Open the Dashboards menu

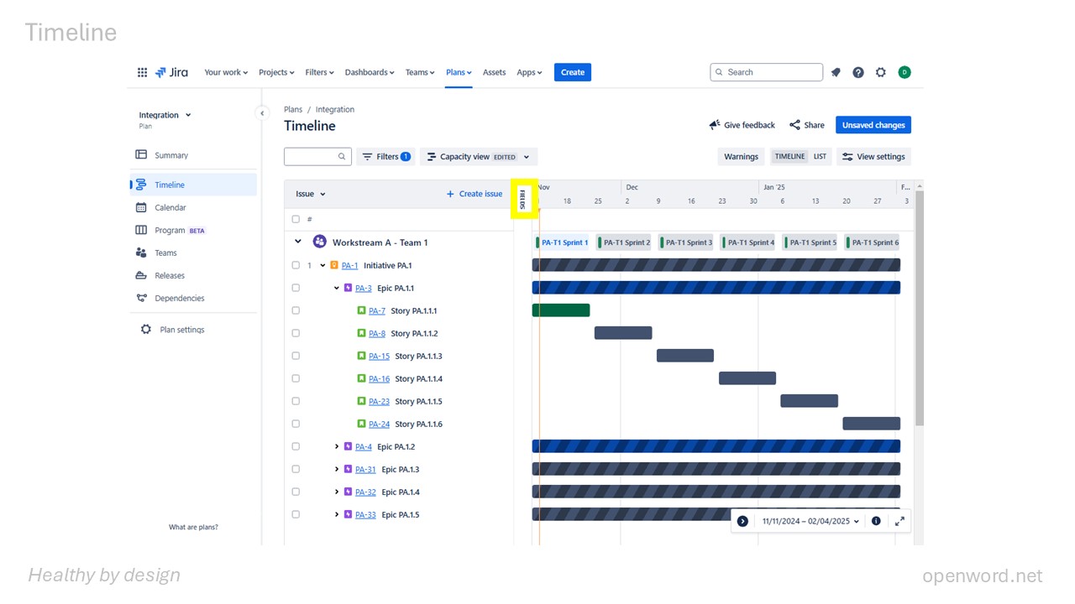click(370, 72)
